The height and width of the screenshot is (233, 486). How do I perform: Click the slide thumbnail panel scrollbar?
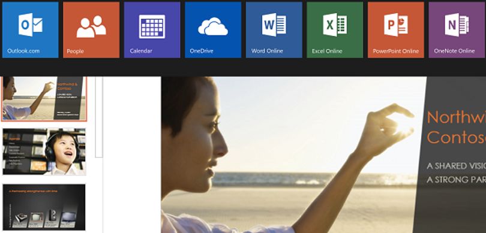99,117
